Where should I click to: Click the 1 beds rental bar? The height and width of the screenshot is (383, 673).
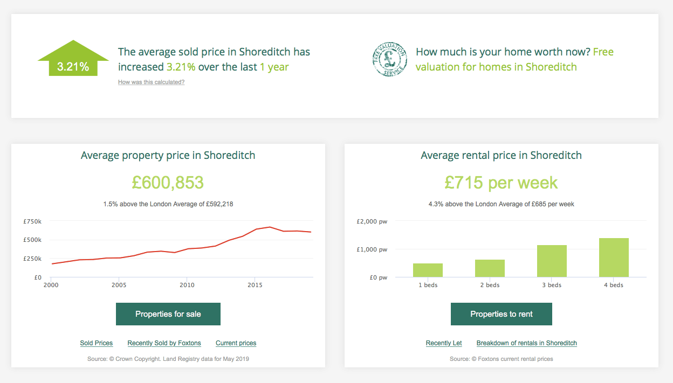point(428,270)
